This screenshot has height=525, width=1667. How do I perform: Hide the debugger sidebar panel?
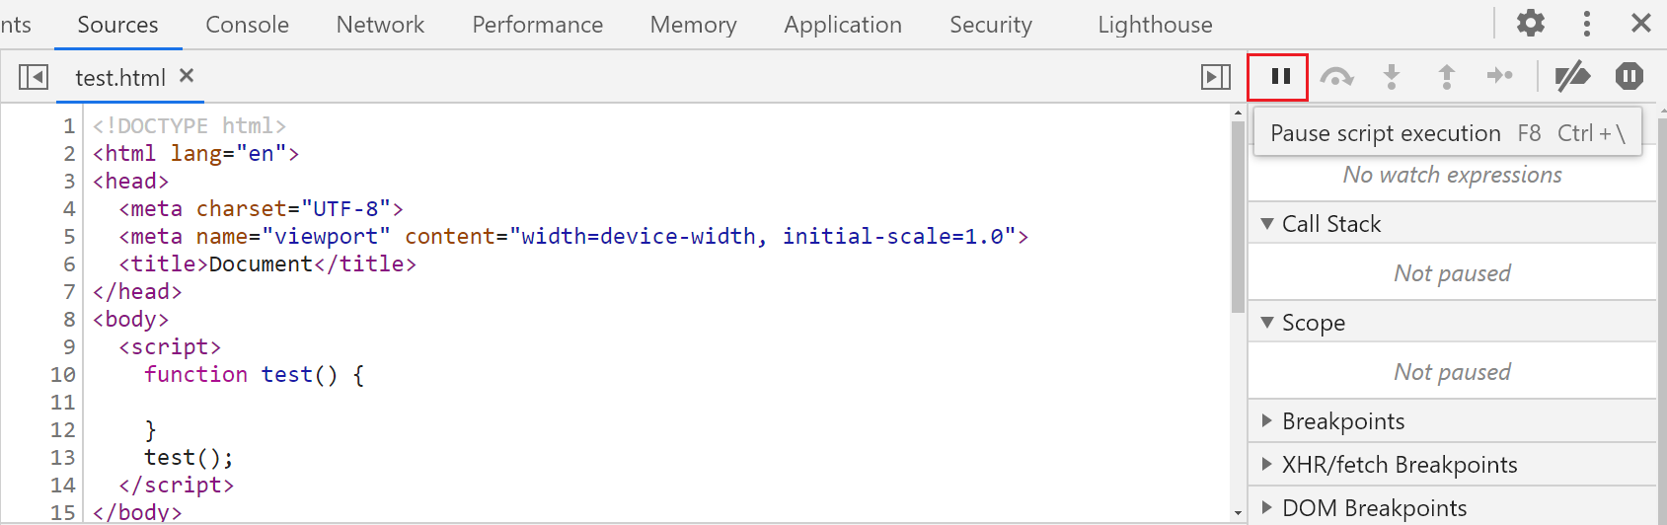[x=1216, y=76]
